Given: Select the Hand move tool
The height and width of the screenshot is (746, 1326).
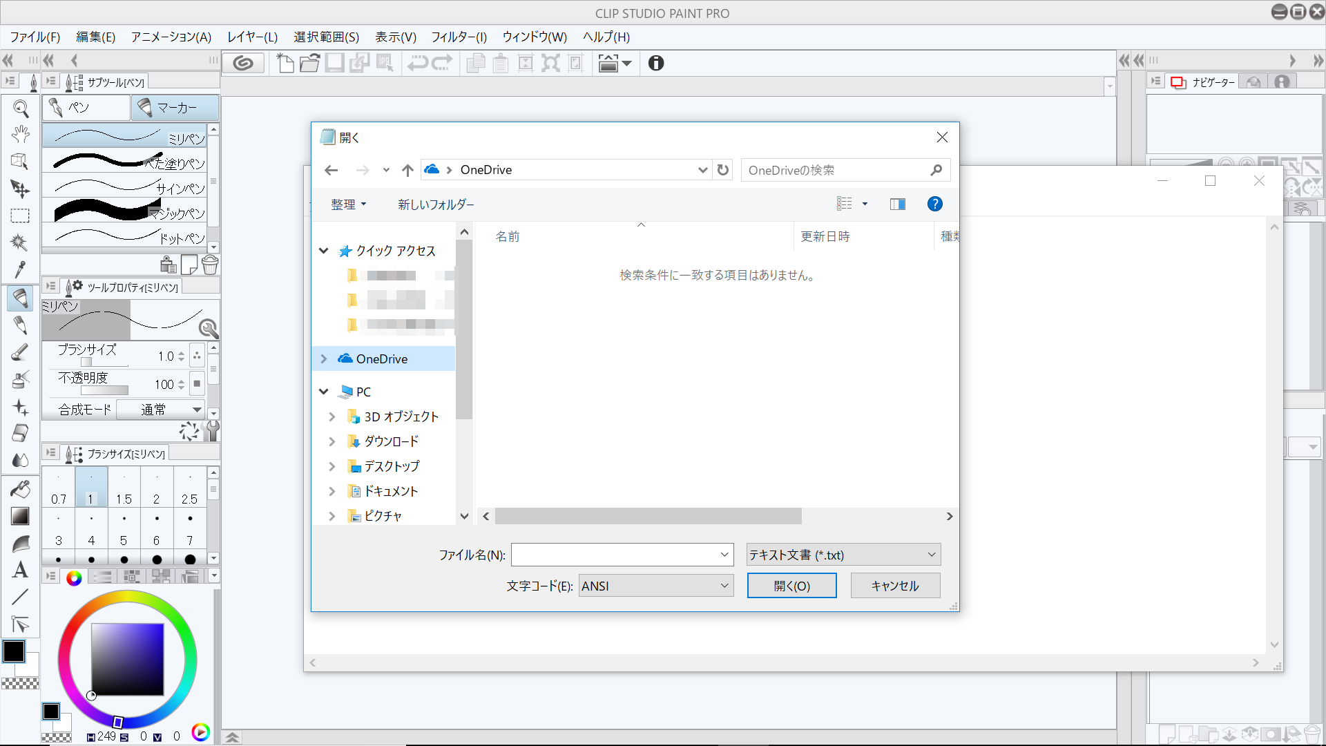Looking at the screenshot, I should click(21, 134).
